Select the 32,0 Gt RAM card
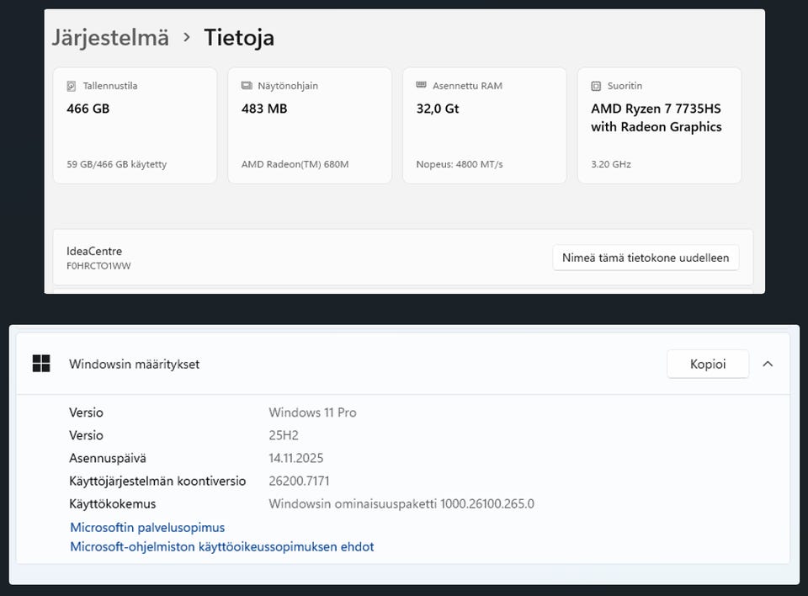 [x=484, y=126]
